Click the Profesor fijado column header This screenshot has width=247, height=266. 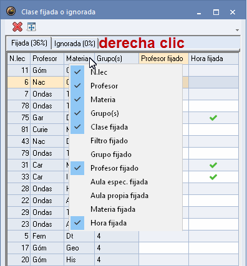pos(163,59)
